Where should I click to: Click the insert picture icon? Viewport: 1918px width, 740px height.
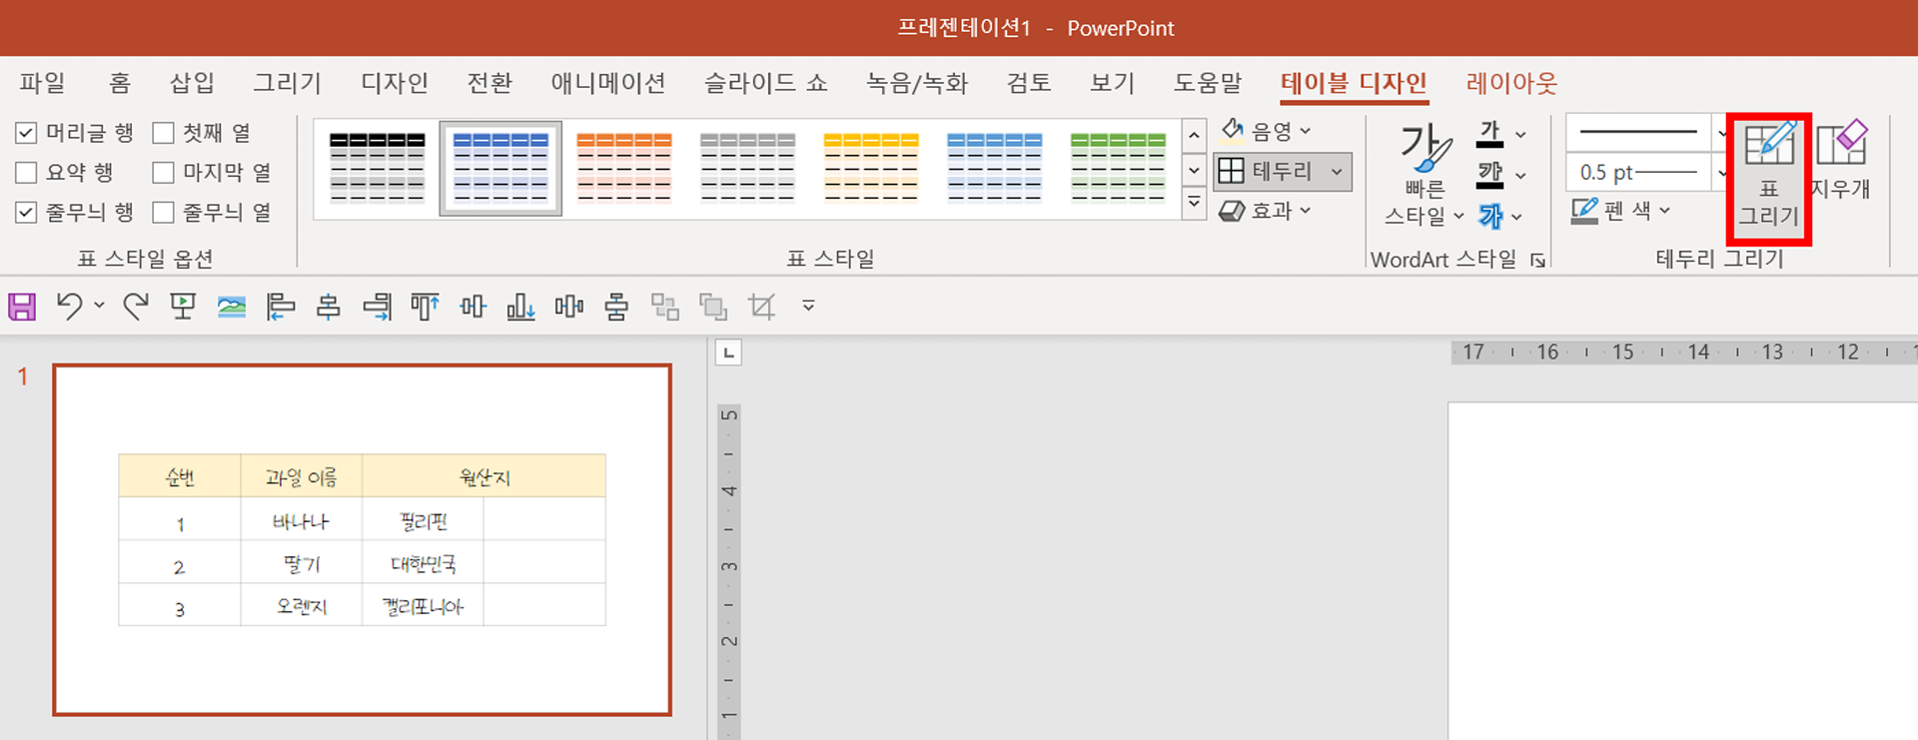(232, 307)
